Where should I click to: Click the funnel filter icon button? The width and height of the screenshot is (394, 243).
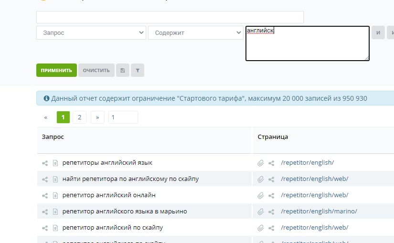pos(138,70)
